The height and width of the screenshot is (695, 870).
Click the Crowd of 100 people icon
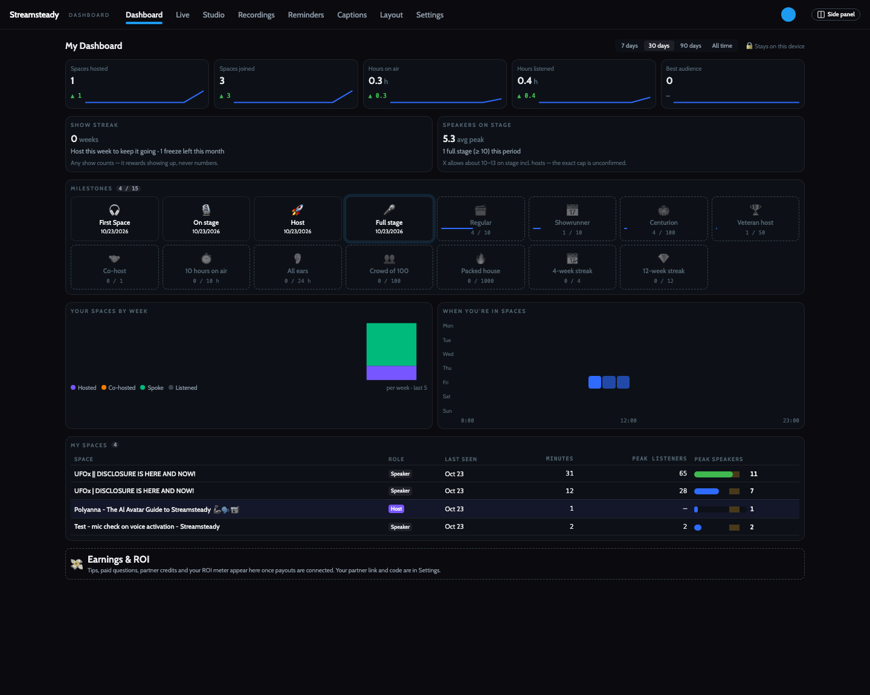click(x=389, y=258)
